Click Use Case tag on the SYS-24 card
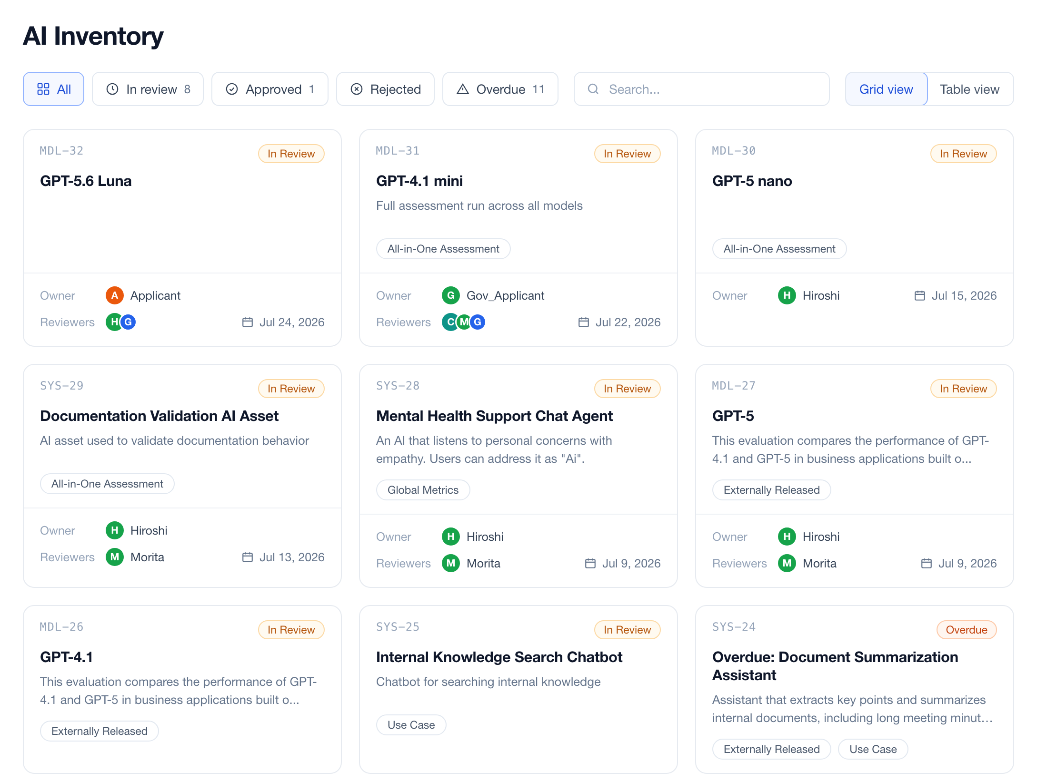This screenshot has height=781, width=1037. pos(873,749)
